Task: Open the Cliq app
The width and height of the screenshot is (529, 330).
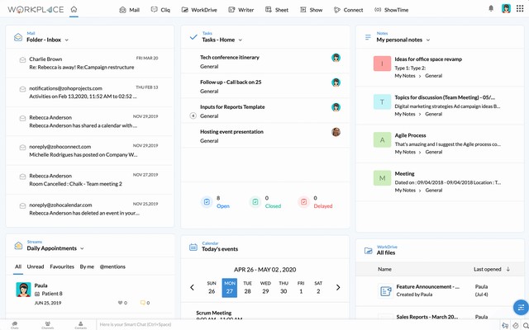Action: coord(160,10)
